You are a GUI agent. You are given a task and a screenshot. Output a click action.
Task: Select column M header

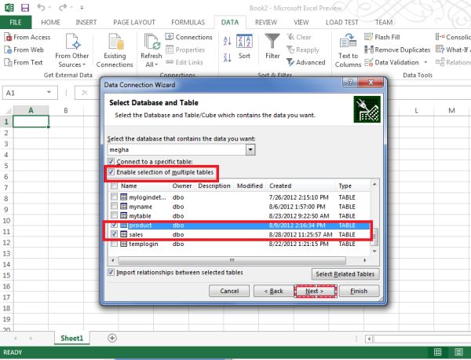click(x=451, y=110)
